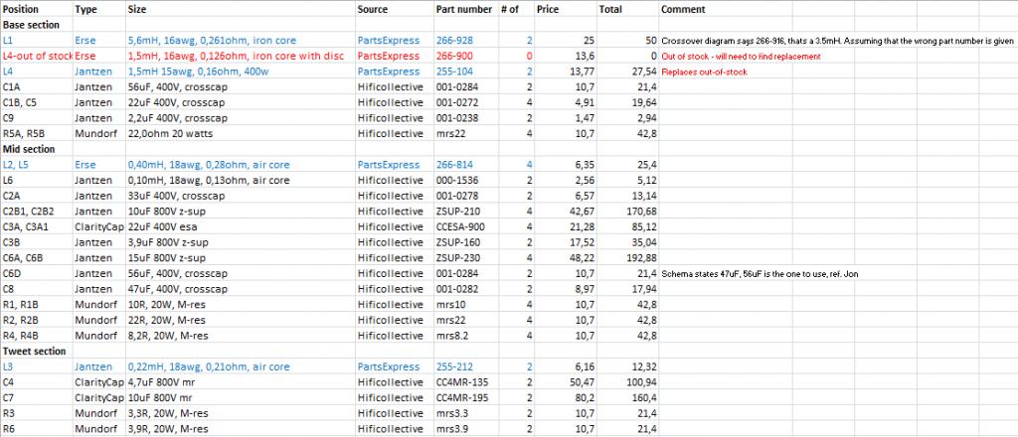Click the price value 80,2
This screenshot has height=437, width=1018.
(566, 398)
